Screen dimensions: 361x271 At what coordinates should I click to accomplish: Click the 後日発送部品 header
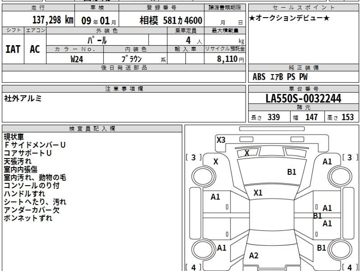(x=124, y=68)
